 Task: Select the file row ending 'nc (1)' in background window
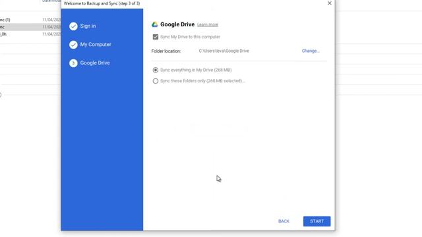pyautogui.click(x=30, y=20)
